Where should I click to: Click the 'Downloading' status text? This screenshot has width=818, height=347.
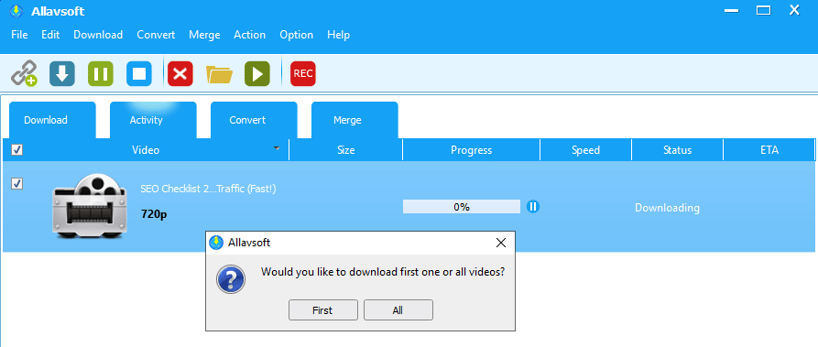click(667, 208)
